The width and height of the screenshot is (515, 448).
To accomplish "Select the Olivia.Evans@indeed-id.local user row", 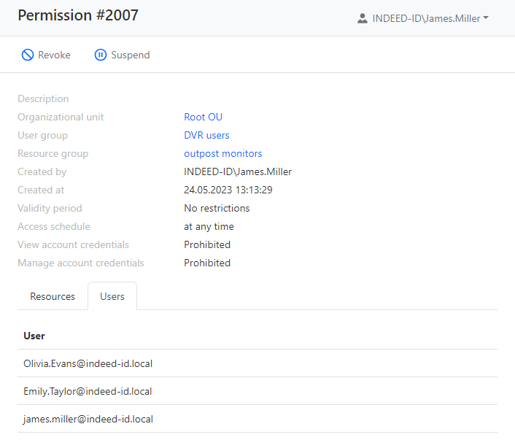I will (88, 363).
